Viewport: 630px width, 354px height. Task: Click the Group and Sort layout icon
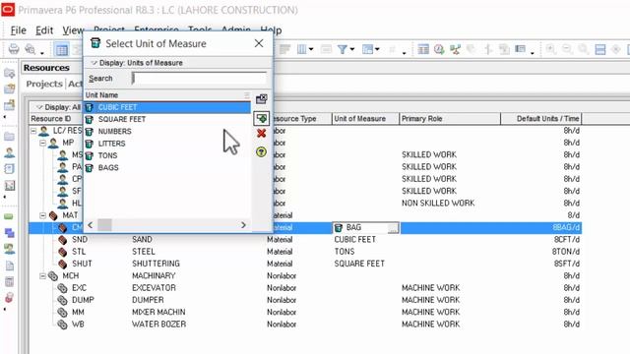coord(367,49)
